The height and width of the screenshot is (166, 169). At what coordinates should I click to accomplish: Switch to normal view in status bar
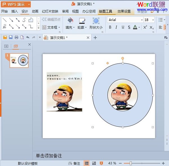coord(86,163)
